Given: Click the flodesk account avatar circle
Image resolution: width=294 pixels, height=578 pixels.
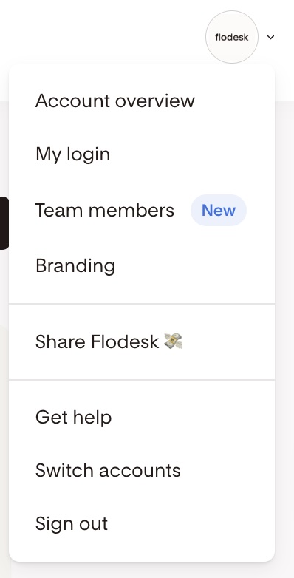Looking at the screenshot, I should click(x=232, y=37).
